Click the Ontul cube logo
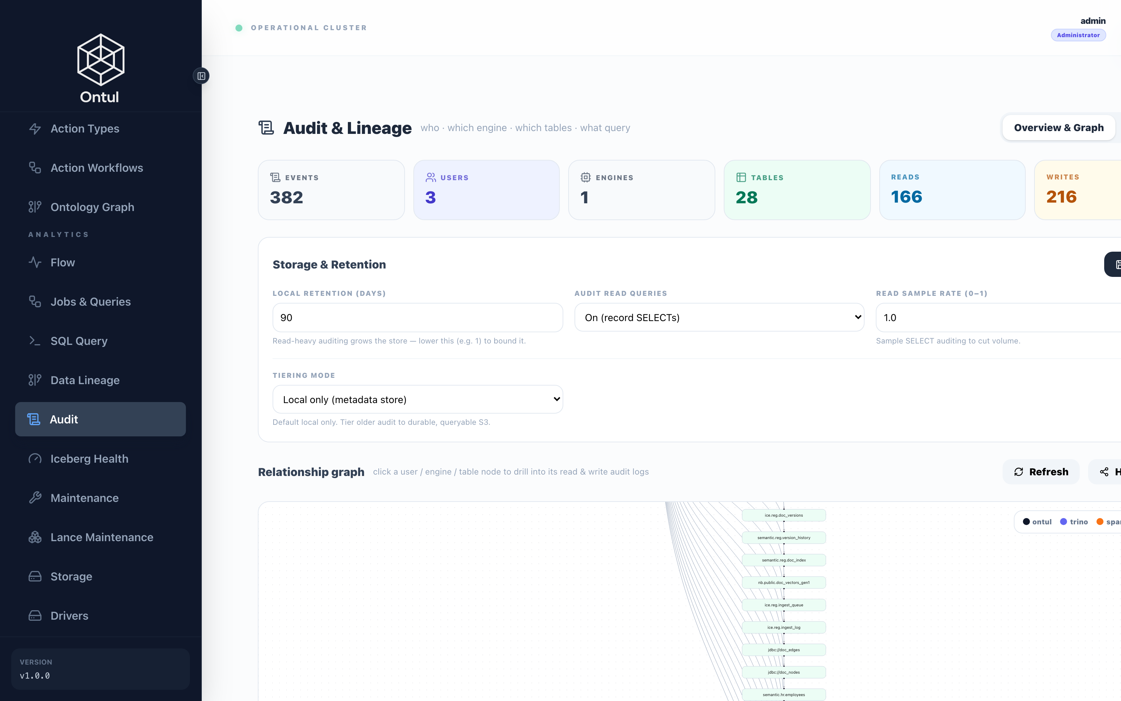This screenshot has height=701, width=1121. coord(101,59)
